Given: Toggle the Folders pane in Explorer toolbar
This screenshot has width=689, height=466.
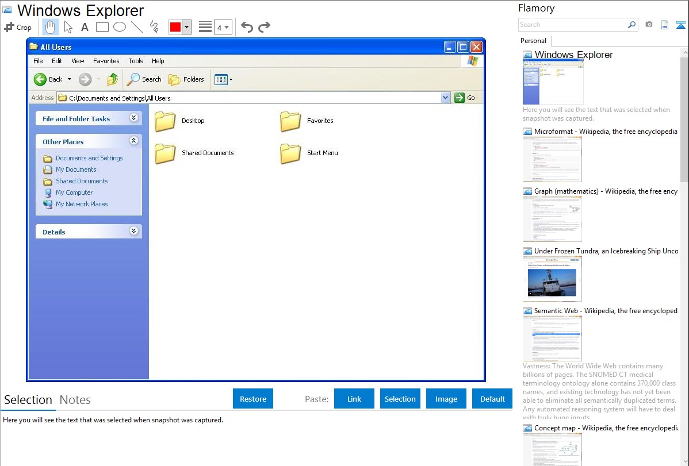Looking at the screenshot, I should point(186,79).
